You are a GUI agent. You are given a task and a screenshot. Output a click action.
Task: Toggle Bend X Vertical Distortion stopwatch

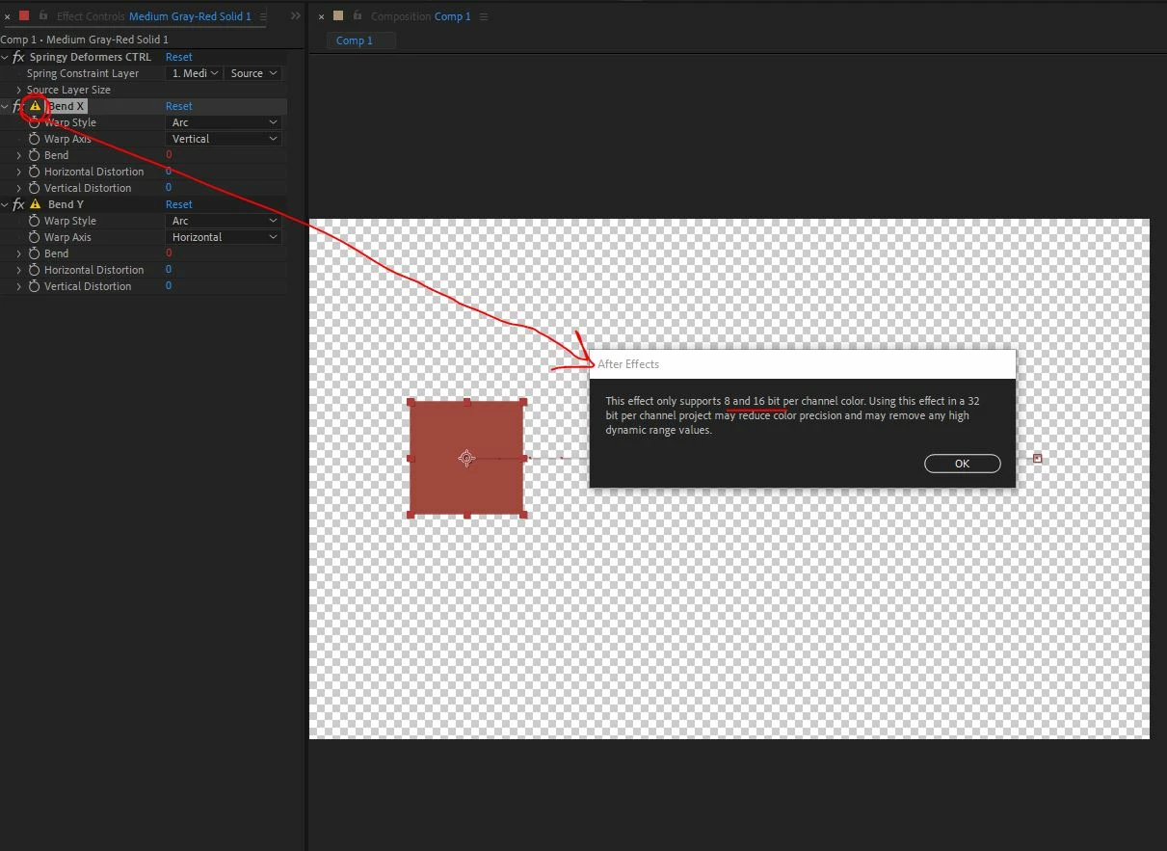tap(35, 188)
